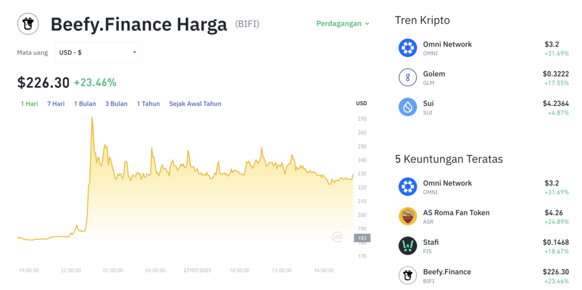Image resolution: width=582 pixels, height=290 pixels.
Task: Click the Golem price $0.3222
Action: coord(556,74)
